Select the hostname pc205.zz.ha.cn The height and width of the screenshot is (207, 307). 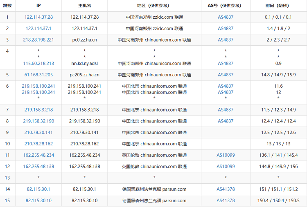(85, 75)
